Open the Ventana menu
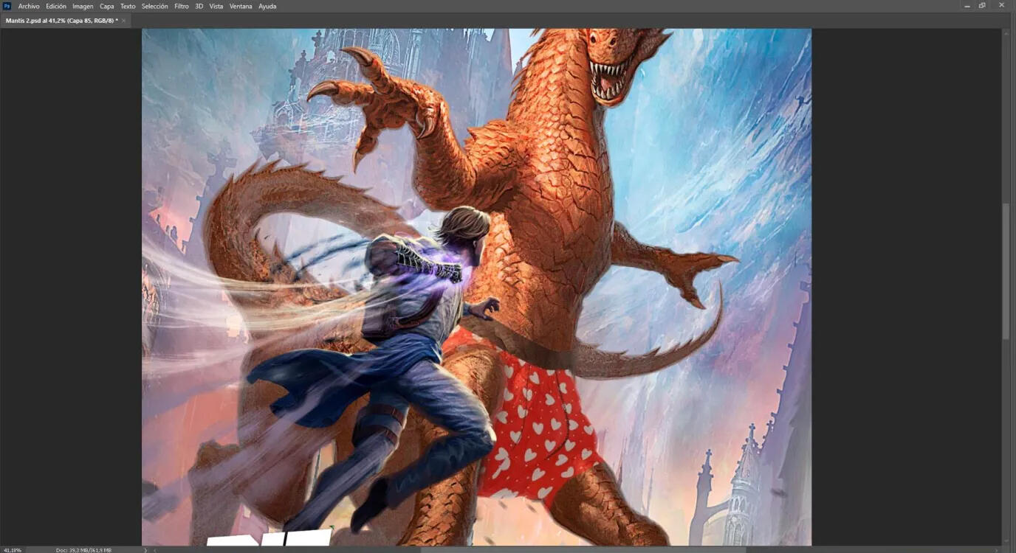The width and height of the screenshot is (1016, 553). 241,6
